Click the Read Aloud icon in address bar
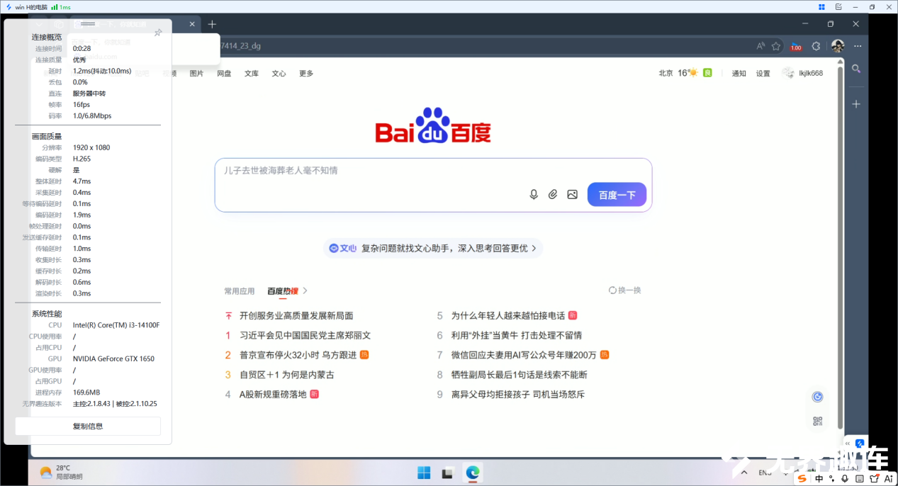 coord(761,46)
